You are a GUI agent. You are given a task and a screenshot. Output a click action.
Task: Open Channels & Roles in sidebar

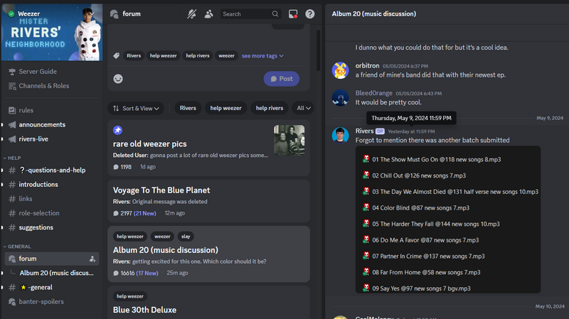point(44,85)
